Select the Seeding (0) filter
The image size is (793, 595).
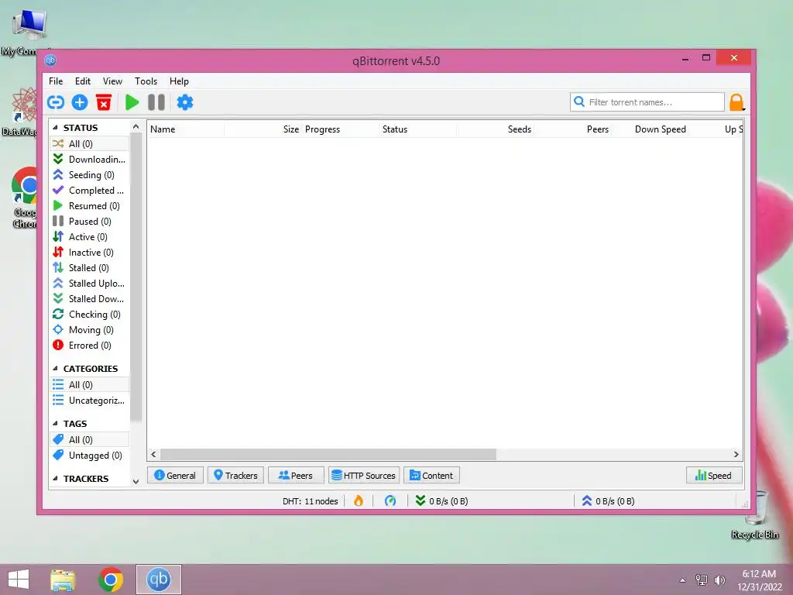[90, 175]
